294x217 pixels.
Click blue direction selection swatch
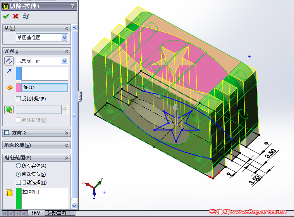(x=18, y=74)
